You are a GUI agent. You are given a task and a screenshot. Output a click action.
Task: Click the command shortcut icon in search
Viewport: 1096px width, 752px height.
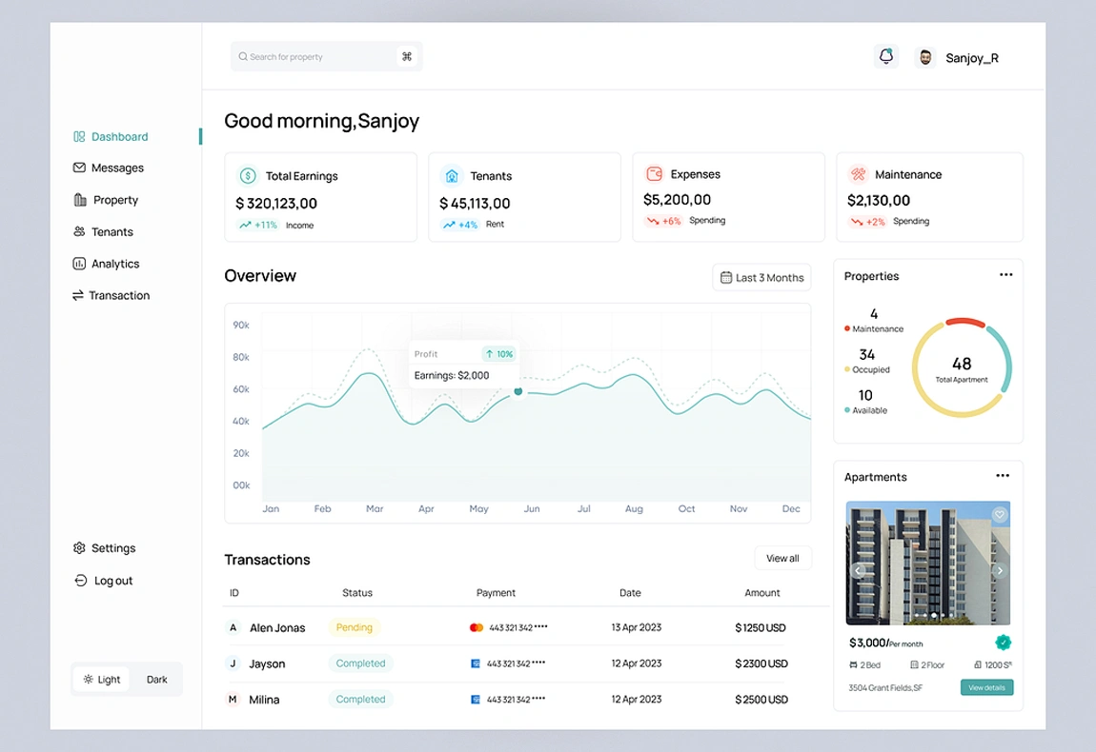[407, 57]
